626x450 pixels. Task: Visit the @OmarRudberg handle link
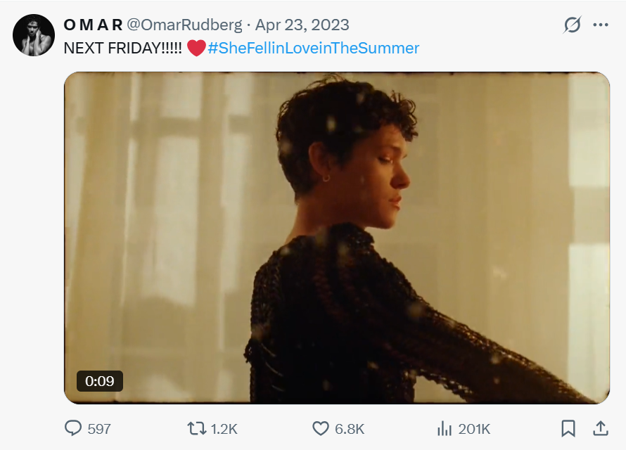[x=184, y=25]
